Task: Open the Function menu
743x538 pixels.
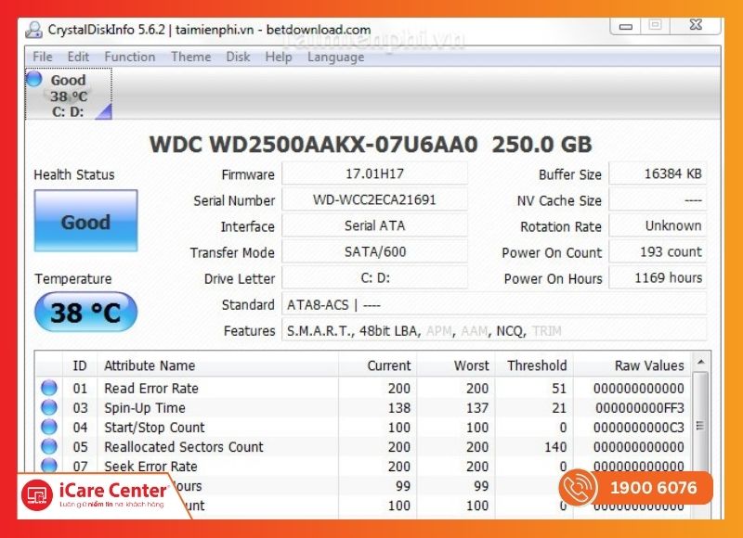Action: click(129, 57)
